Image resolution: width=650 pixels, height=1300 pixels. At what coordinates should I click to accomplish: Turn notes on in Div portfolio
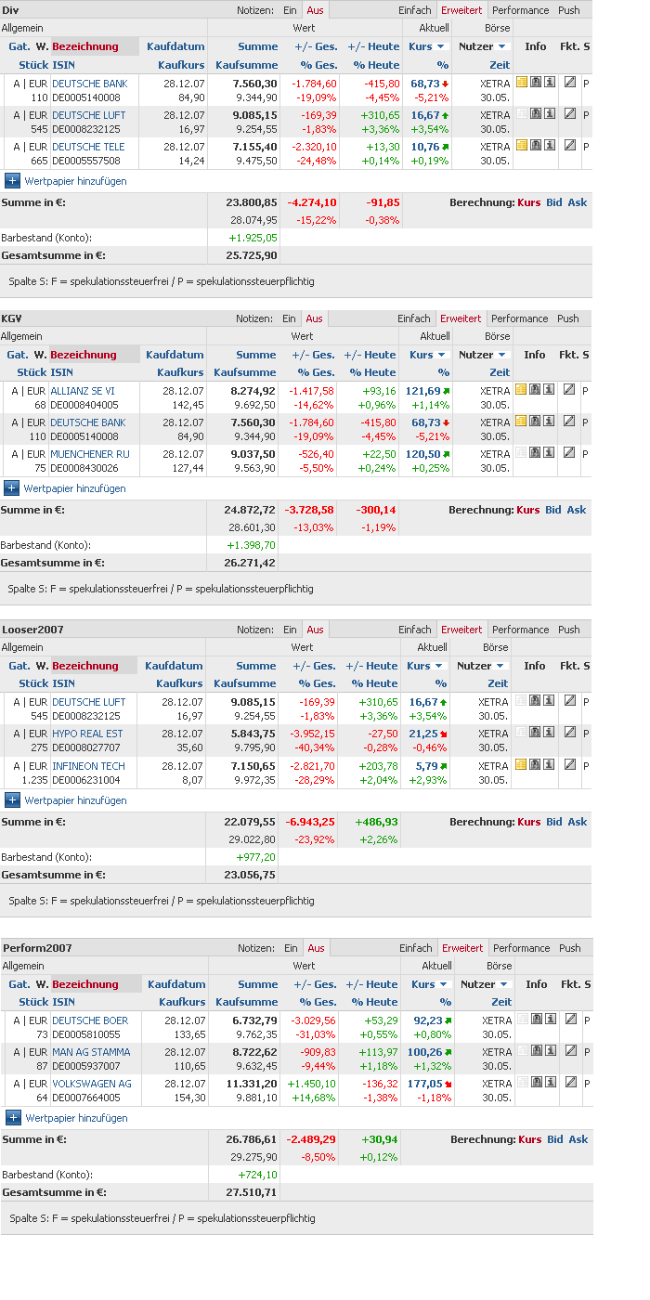[290, 10]
